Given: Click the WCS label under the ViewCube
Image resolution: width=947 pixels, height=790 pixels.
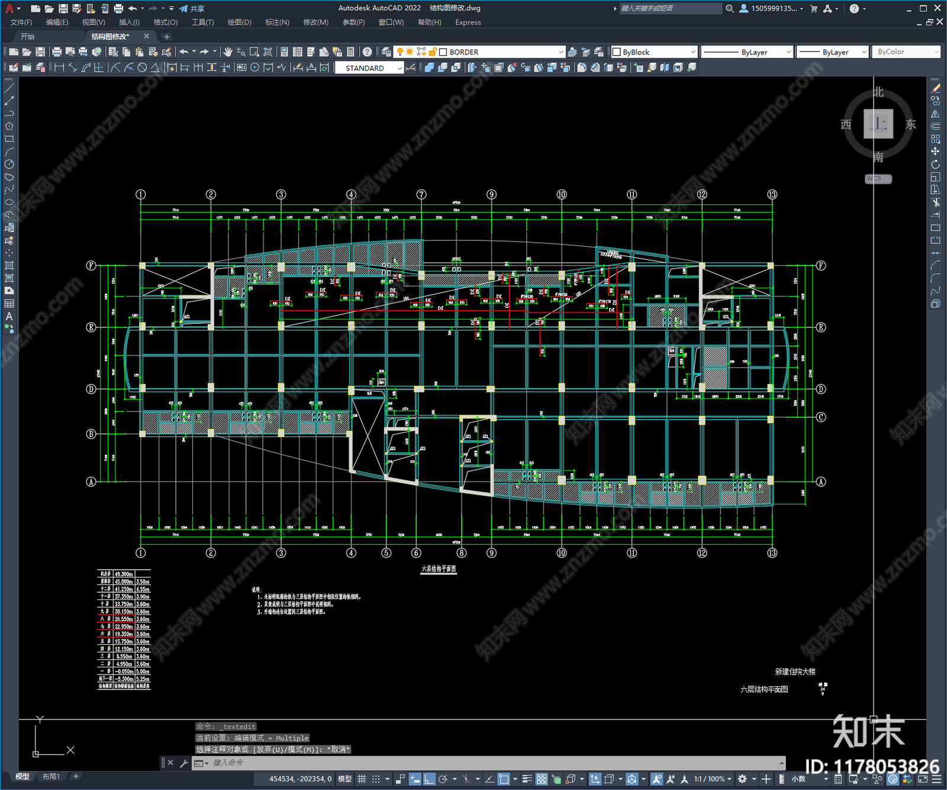Looking at the screenshot, I should point(878,179).
